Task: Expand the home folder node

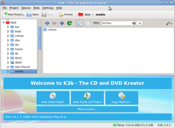Action: coord(8,49)
